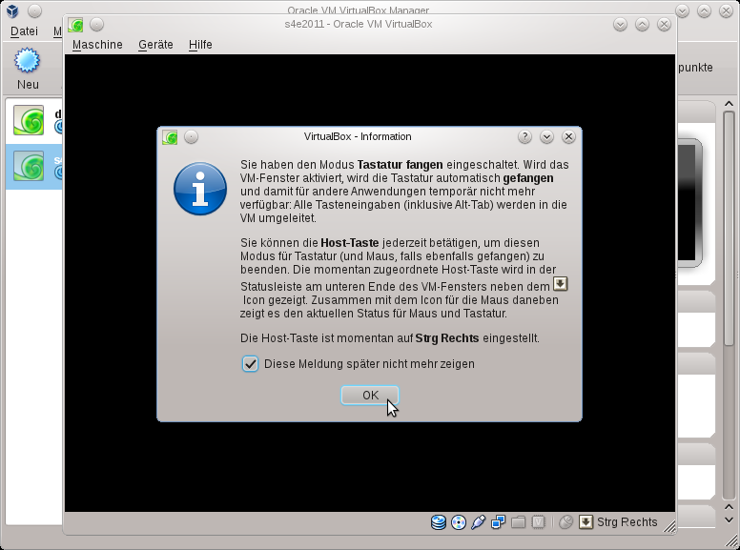Click the Information dialog window menu icon
This screenshot has width=740, height=550.
[x=170, y=137]
